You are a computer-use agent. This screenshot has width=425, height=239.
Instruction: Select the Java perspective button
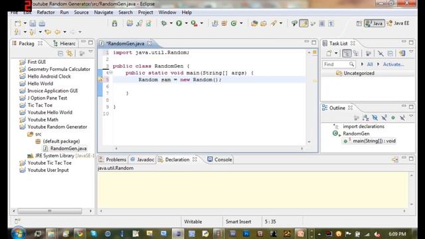(374, 23)
